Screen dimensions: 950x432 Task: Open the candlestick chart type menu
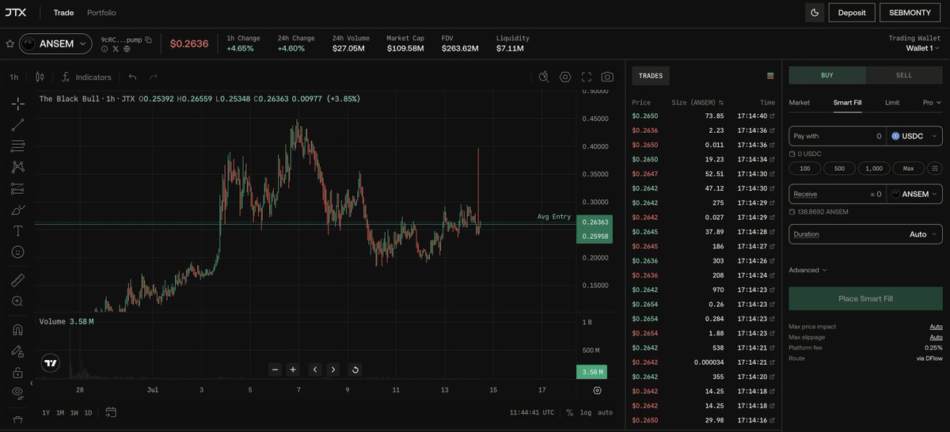click(x=40, y=78)
